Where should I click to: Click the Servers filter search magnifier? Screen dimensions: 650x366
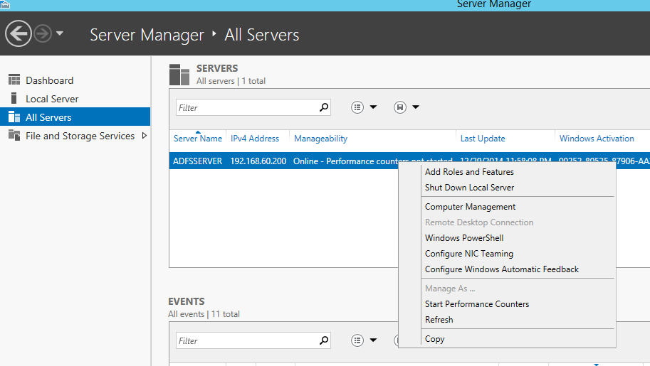point(324,107)
